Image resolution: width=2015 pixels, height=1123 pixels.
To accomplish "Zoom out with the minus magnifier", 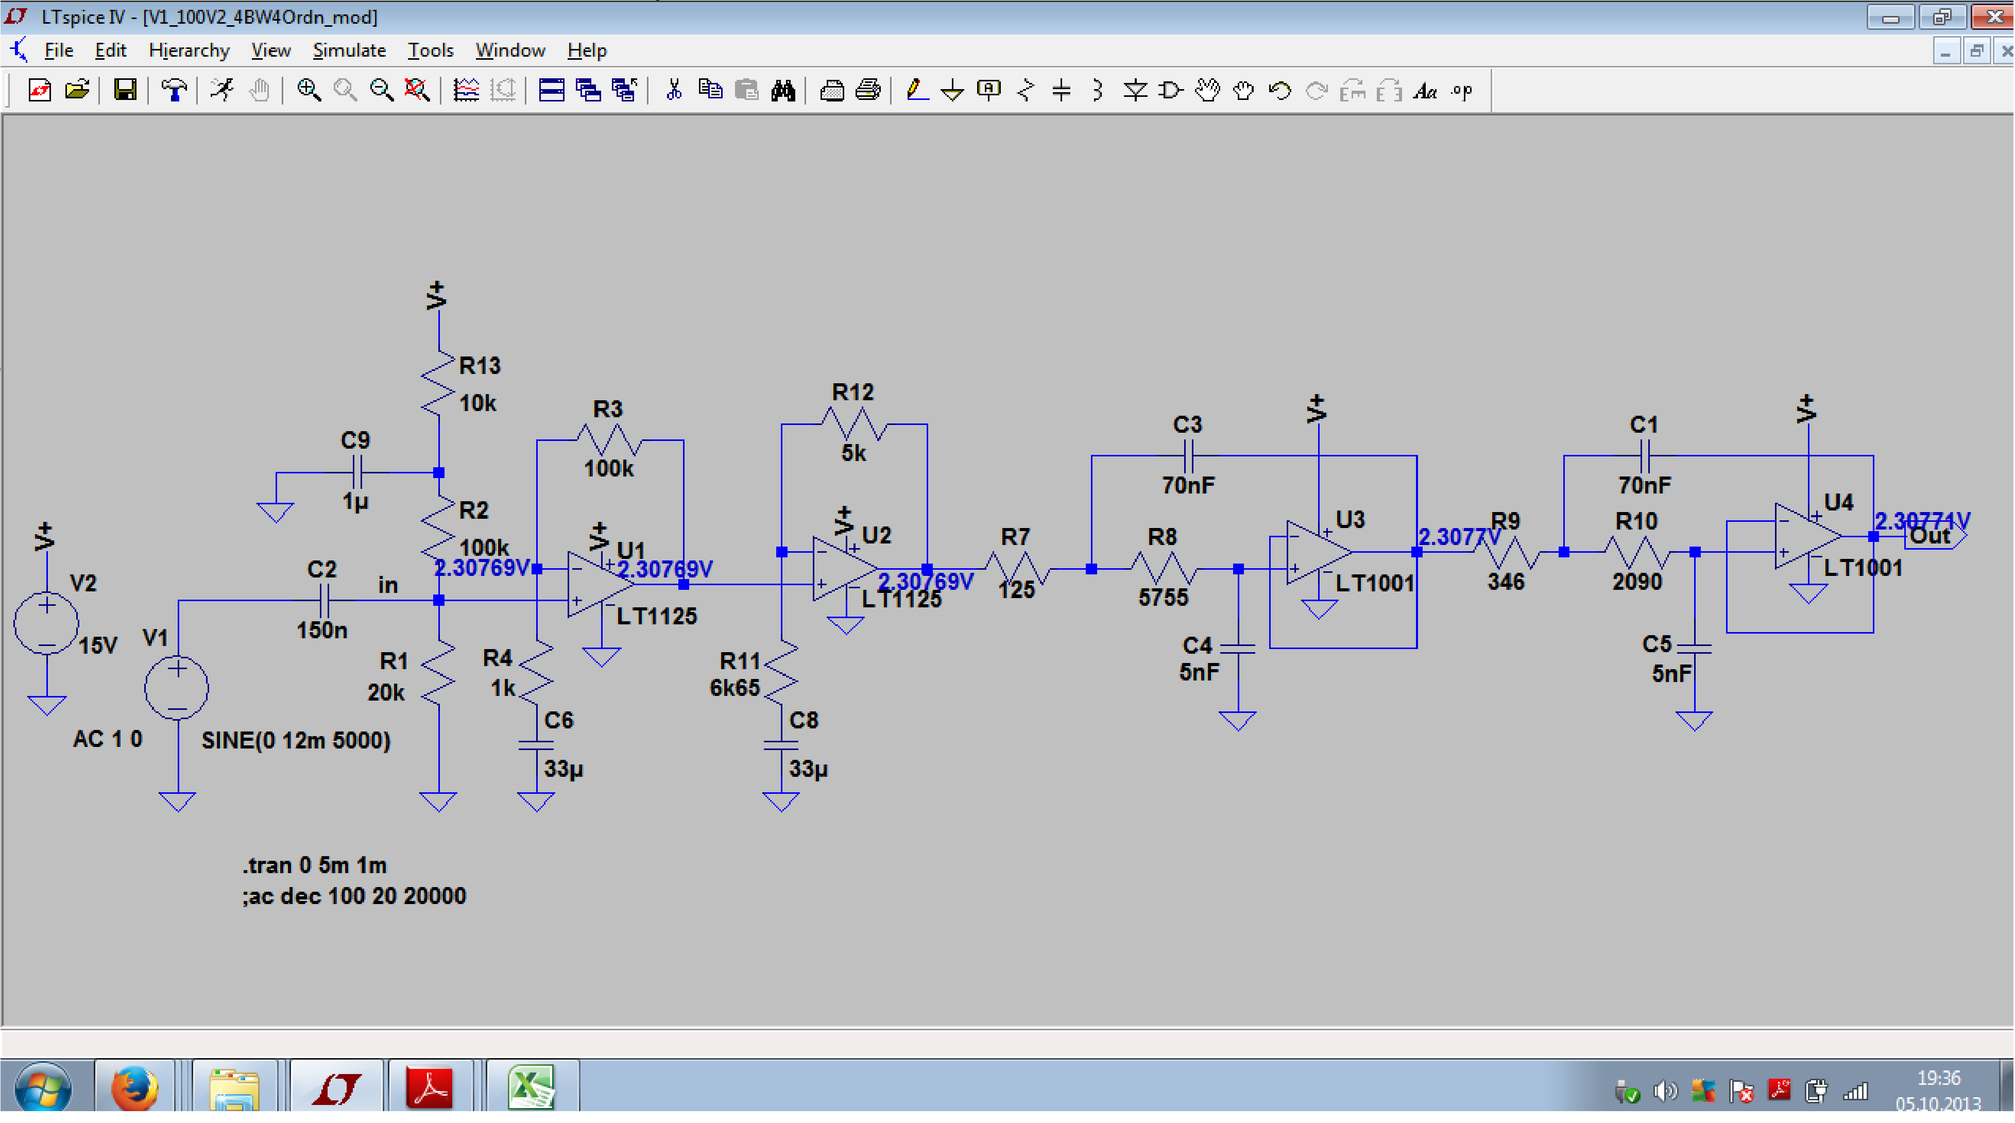I will click(x=381, y=90).
